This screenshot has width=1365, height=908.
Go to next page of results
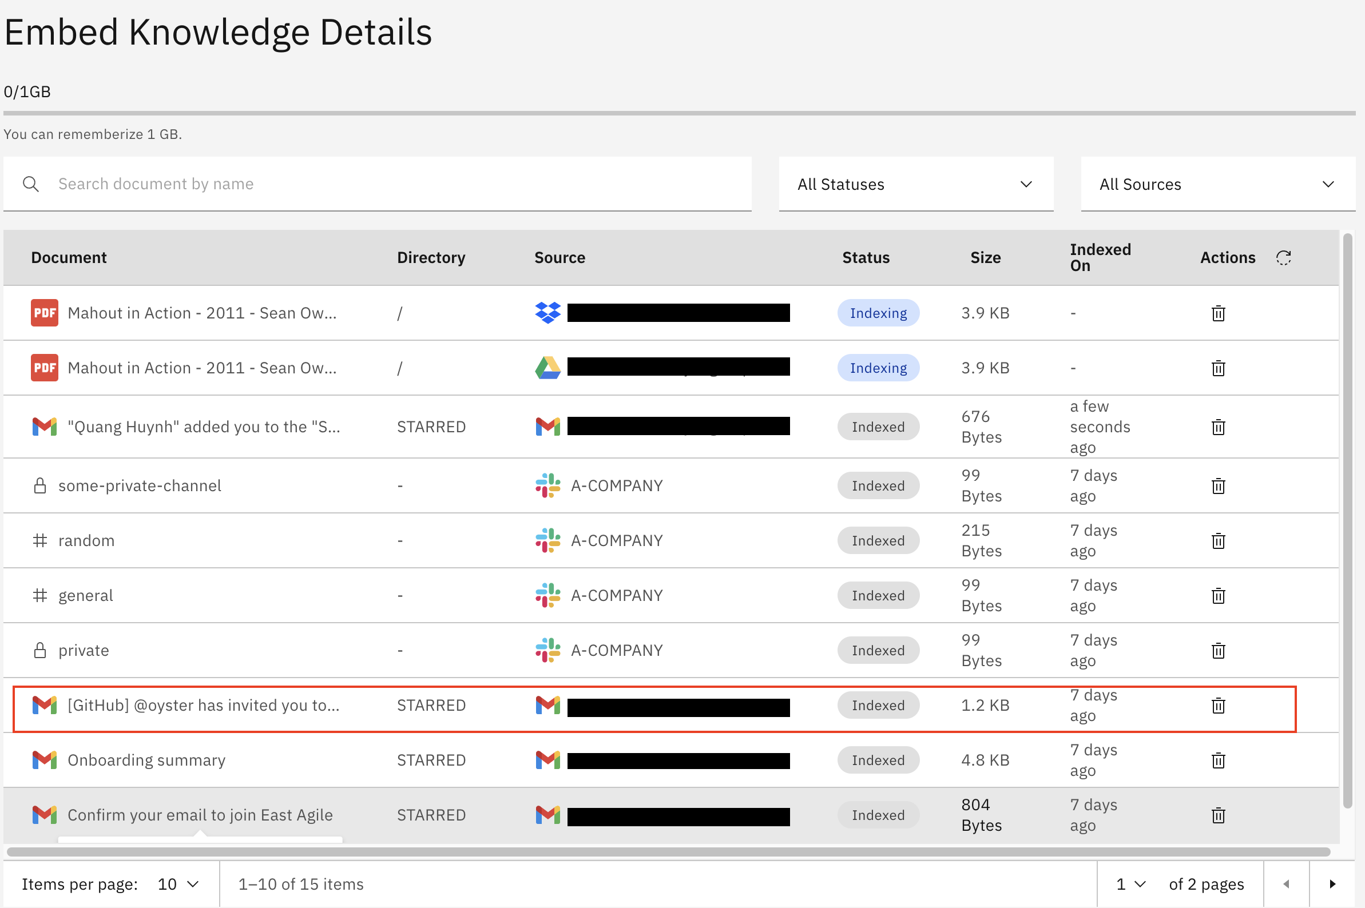(1331, 883)
